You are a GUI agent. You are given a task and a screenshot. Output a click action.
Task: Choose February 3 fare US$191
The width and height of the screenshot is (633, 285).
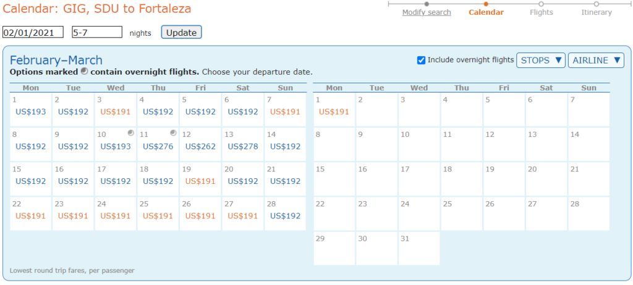click(116, 112)
